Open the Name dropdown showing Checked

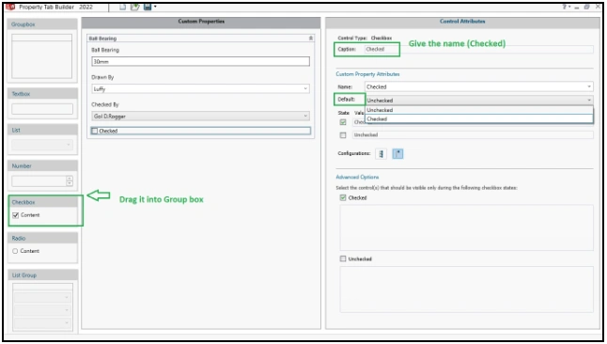pos(479,86)
